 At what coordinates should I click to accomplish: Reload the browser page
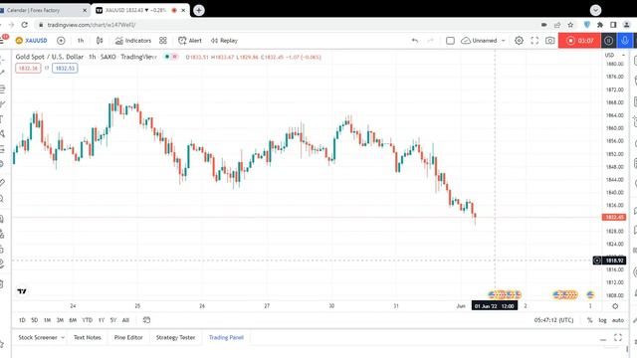(x=25, y=25)
